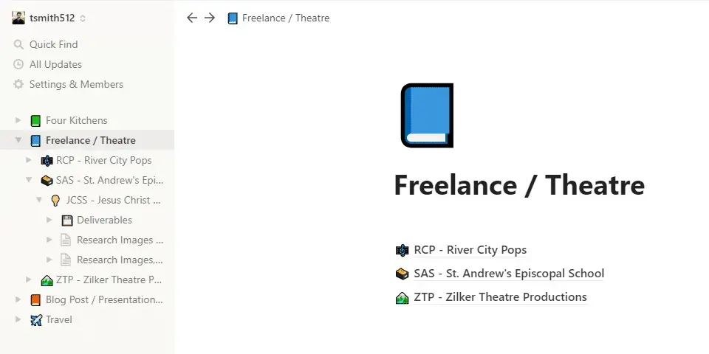Click the Freelance / Theatre breadcrumb title
The image size is (709, 354).
[x=285, y=18]
